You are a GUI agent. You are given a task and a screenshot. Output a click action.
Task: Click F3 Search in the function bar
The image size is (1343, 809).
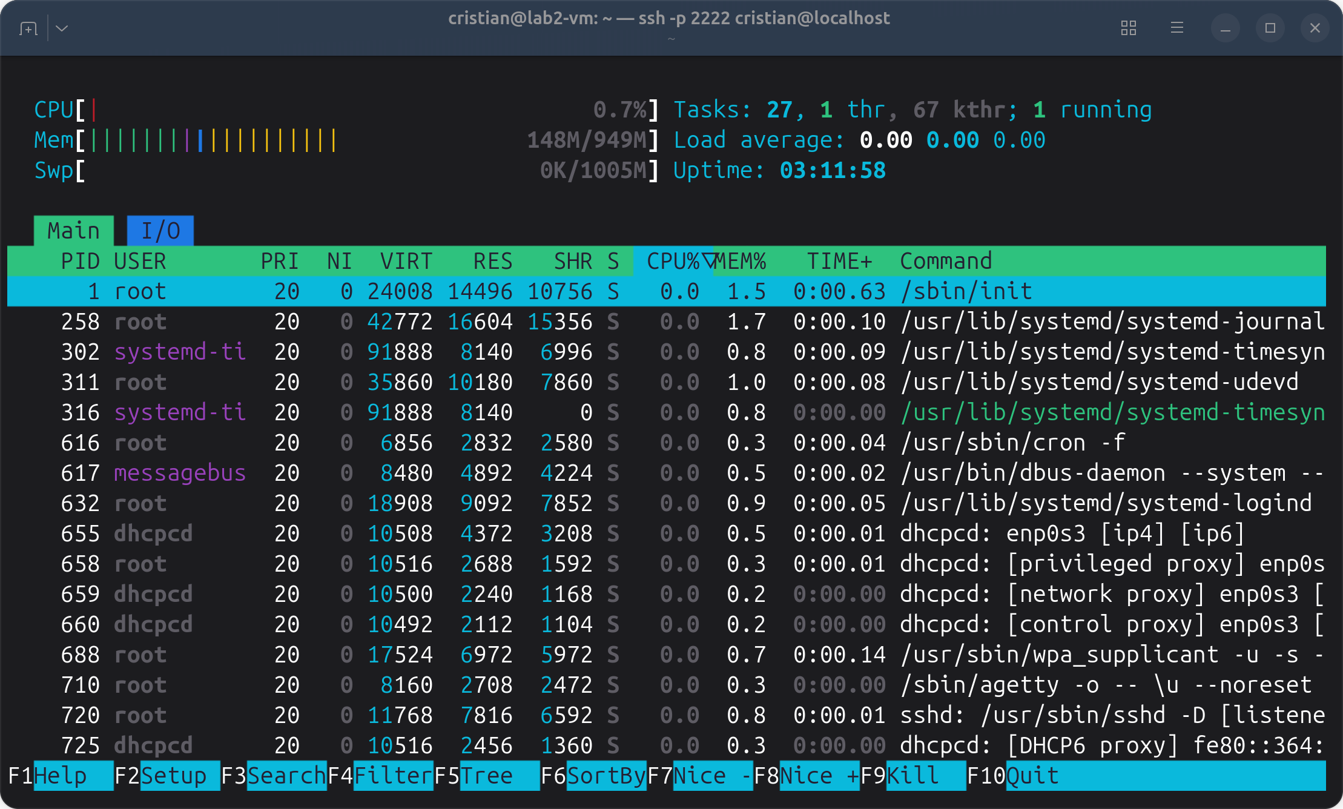pos(274,776)
